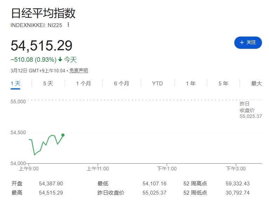
Task: Click the green current-price dot on chart
Action: (x=63, y=135)
